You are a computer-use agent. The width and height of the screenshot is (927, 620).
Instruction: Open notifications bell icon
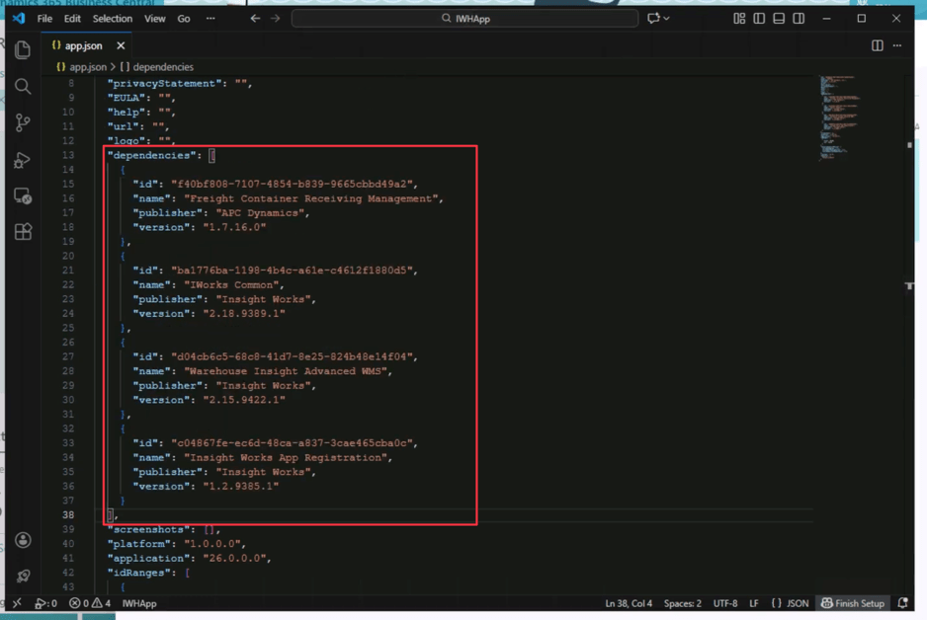click(x=902, y=603)
